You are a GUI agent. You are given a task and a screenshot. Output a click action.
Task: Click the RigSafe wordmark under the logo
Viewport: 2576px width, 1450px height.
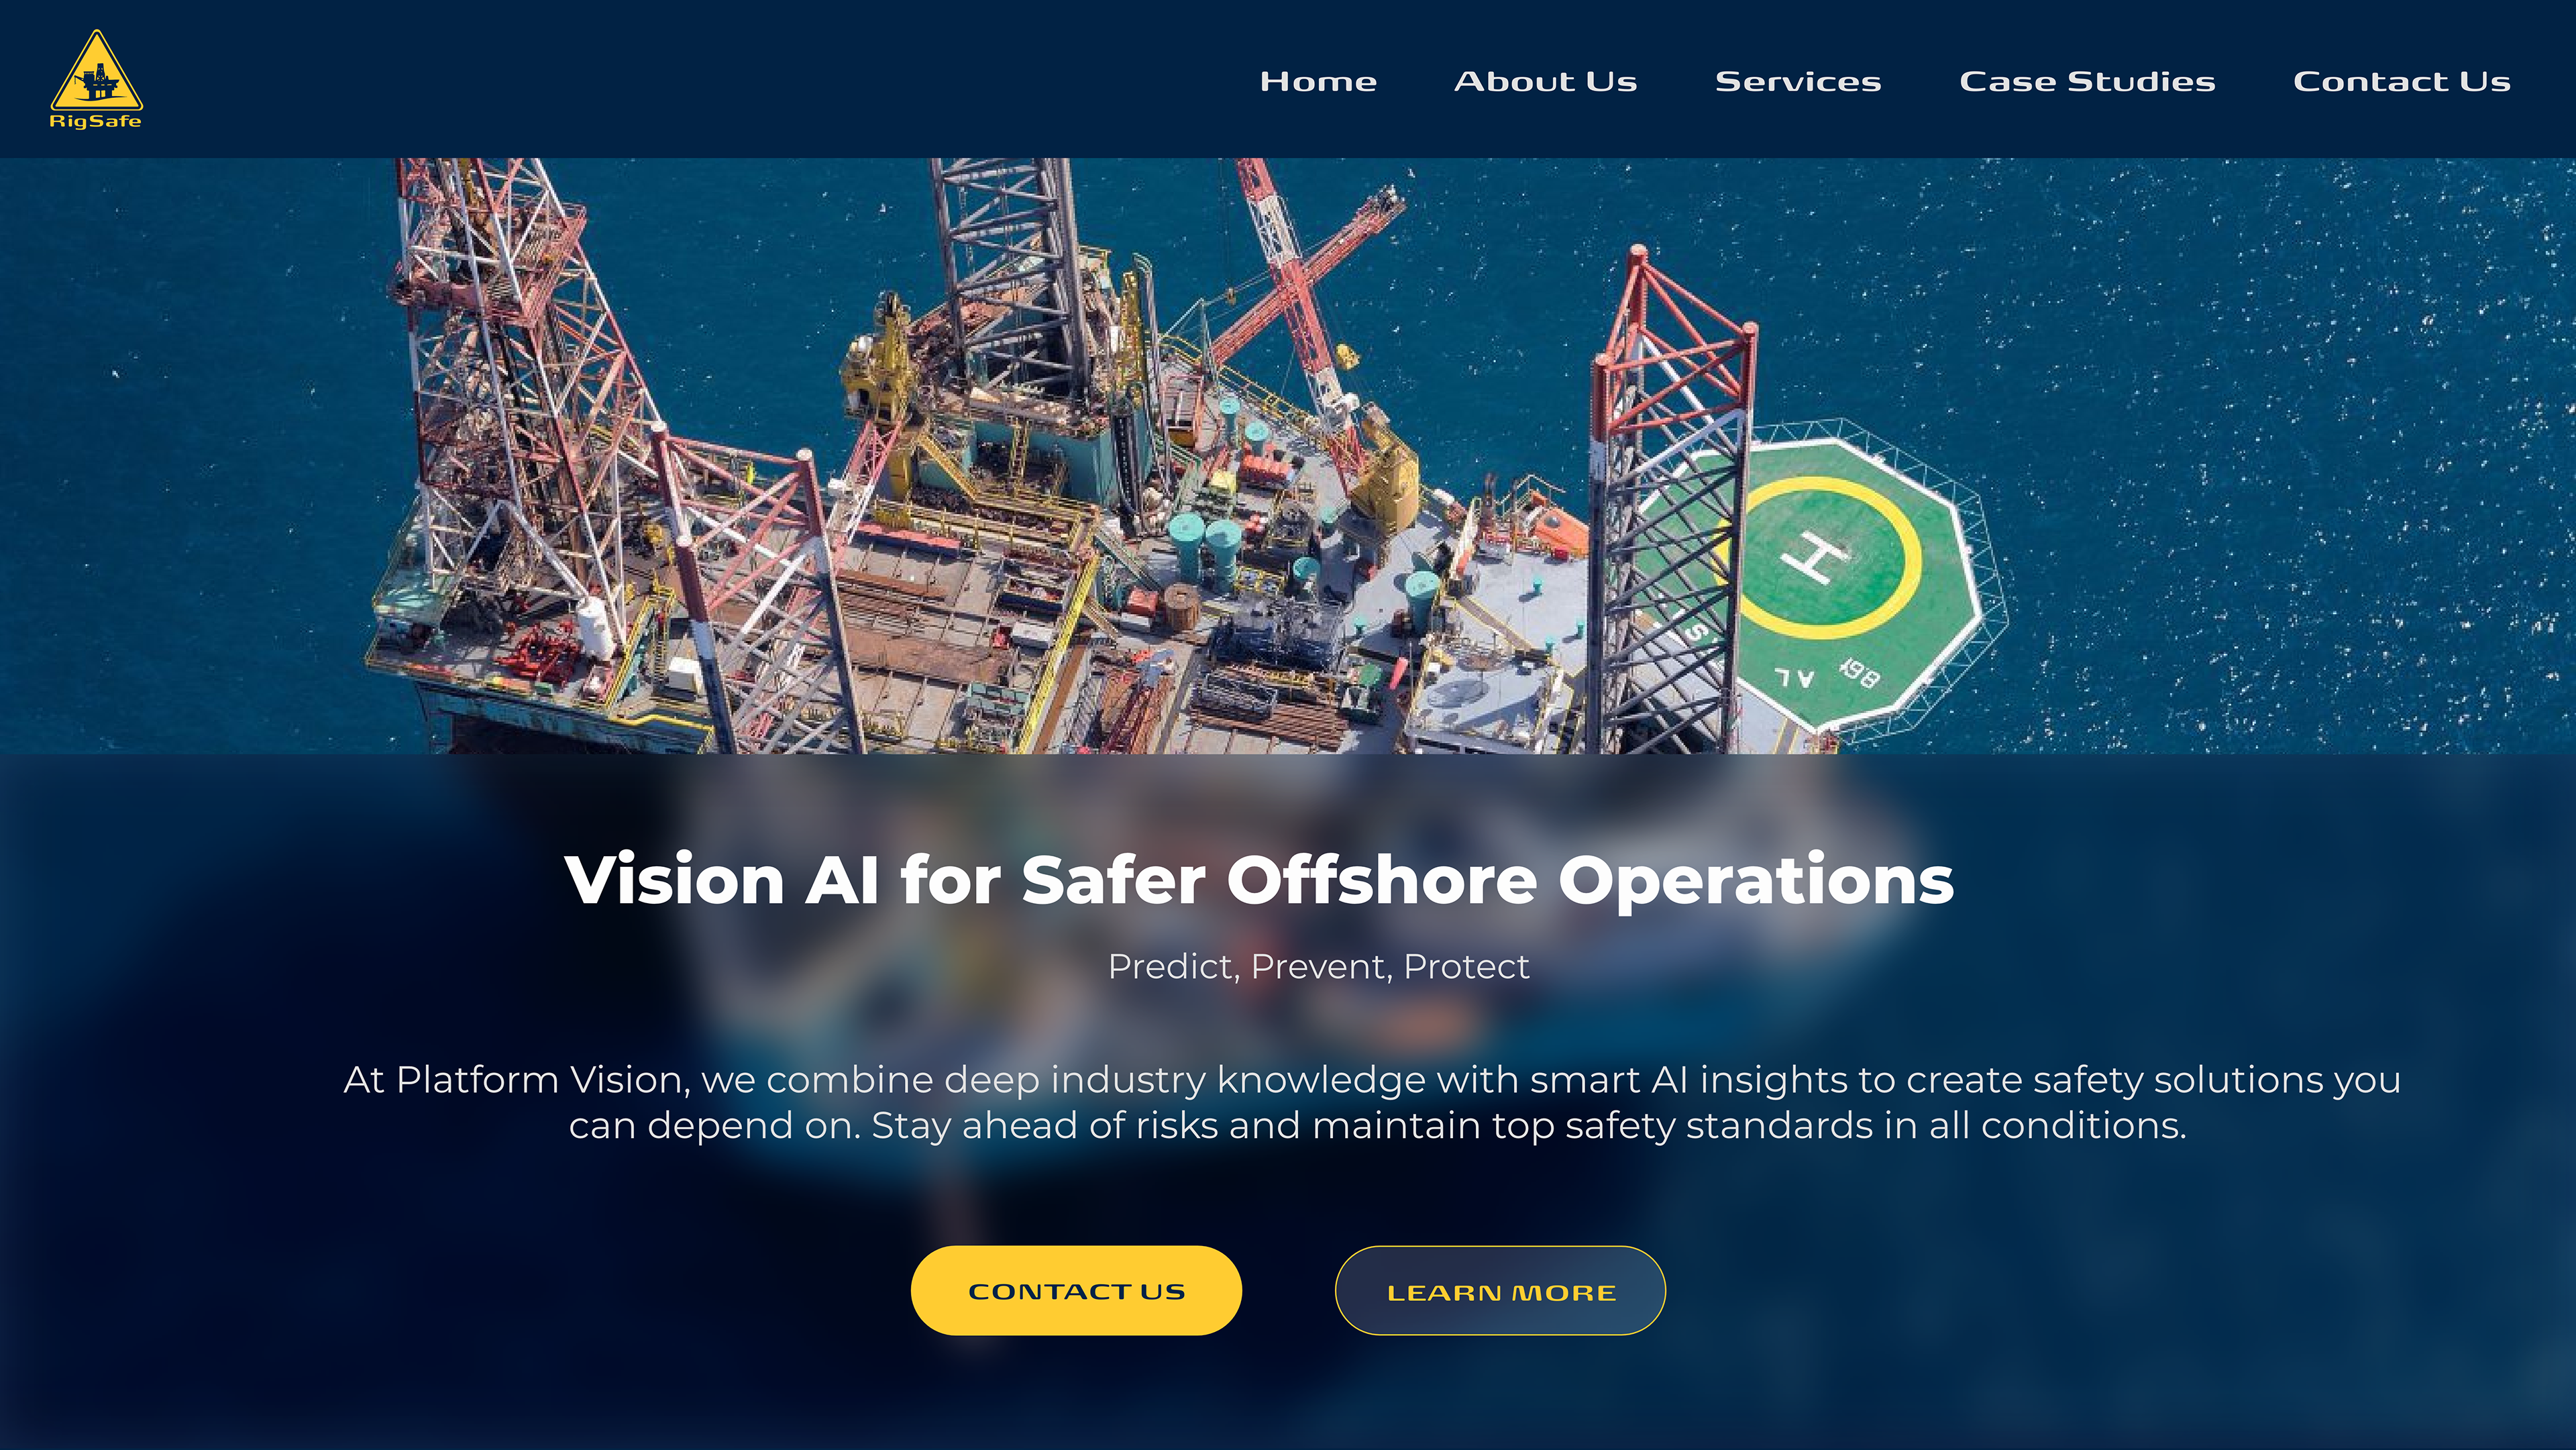click(x=96, y=121)
